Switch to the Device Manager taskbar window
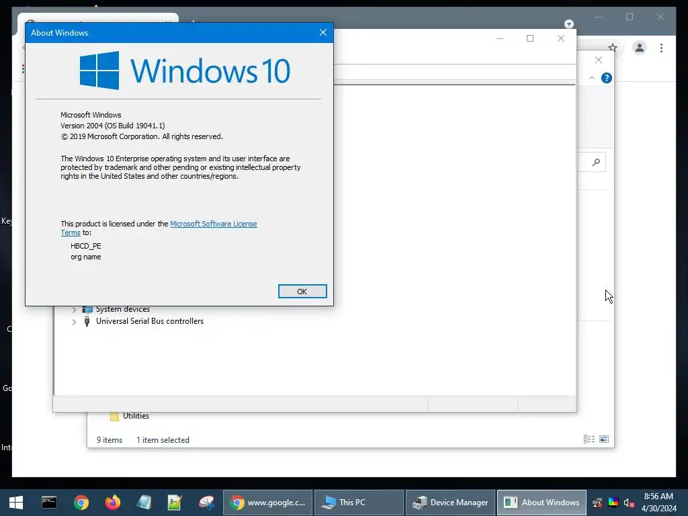The height and width of the screenshot is (516, 688). tap(450, 503)
